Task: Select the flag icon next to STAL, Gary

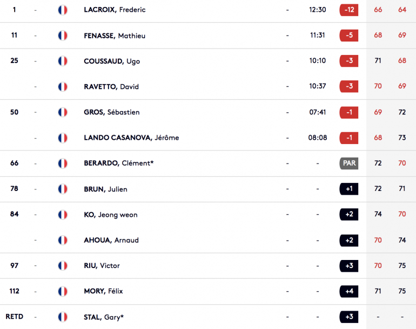Action: 63,317
